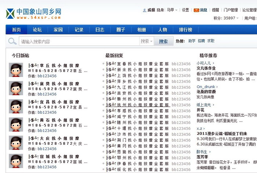Open the avatar beside the 章丘 post
This screenshot has width=257, height=173.
(x=16, y=70)
